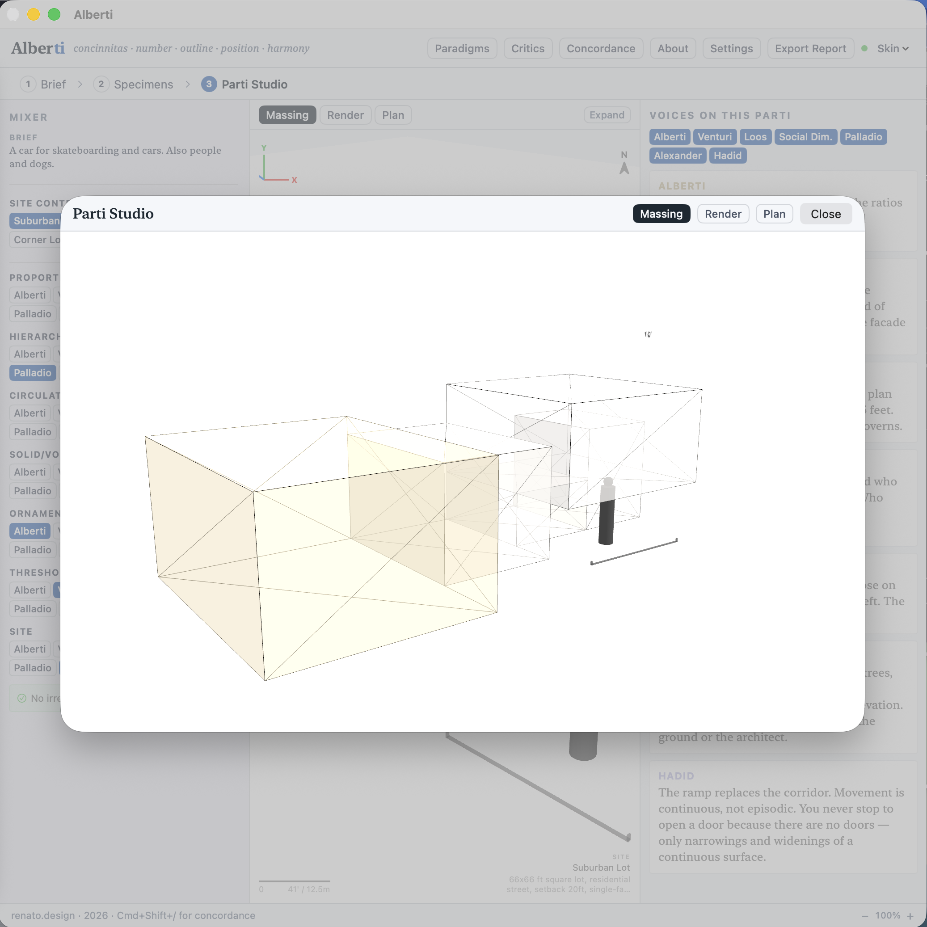Choose Alberti under Circulation
This screenshot has height=927, width=927.
(30, 413)
